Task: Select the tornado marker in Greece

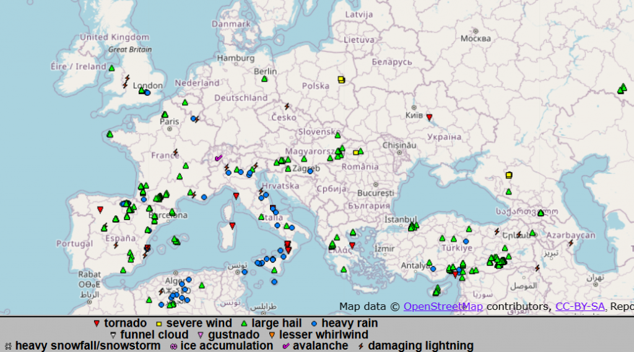Action: pos(352,246)
